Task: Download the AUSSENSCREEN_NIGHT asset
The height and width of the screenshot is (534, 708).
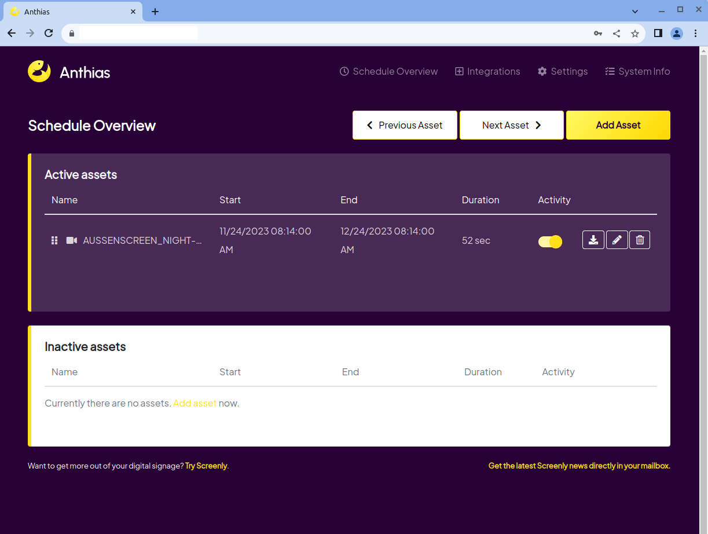Action: tap(593, 239)
